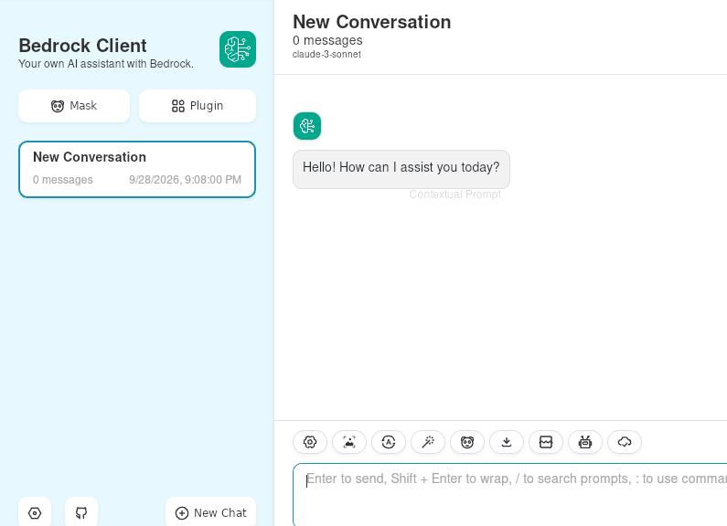Viewport: 727px width, 526px height.
Task: Open the Plugin button
Action: tap(198, 106)
